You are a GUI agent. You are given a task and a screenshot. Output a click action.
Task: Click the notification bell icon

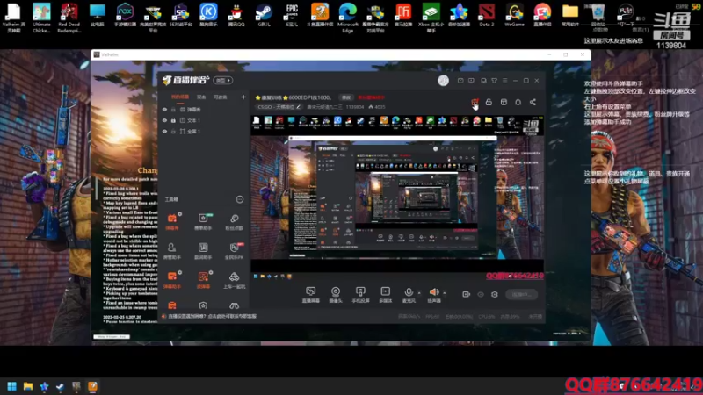pos(518,102)
